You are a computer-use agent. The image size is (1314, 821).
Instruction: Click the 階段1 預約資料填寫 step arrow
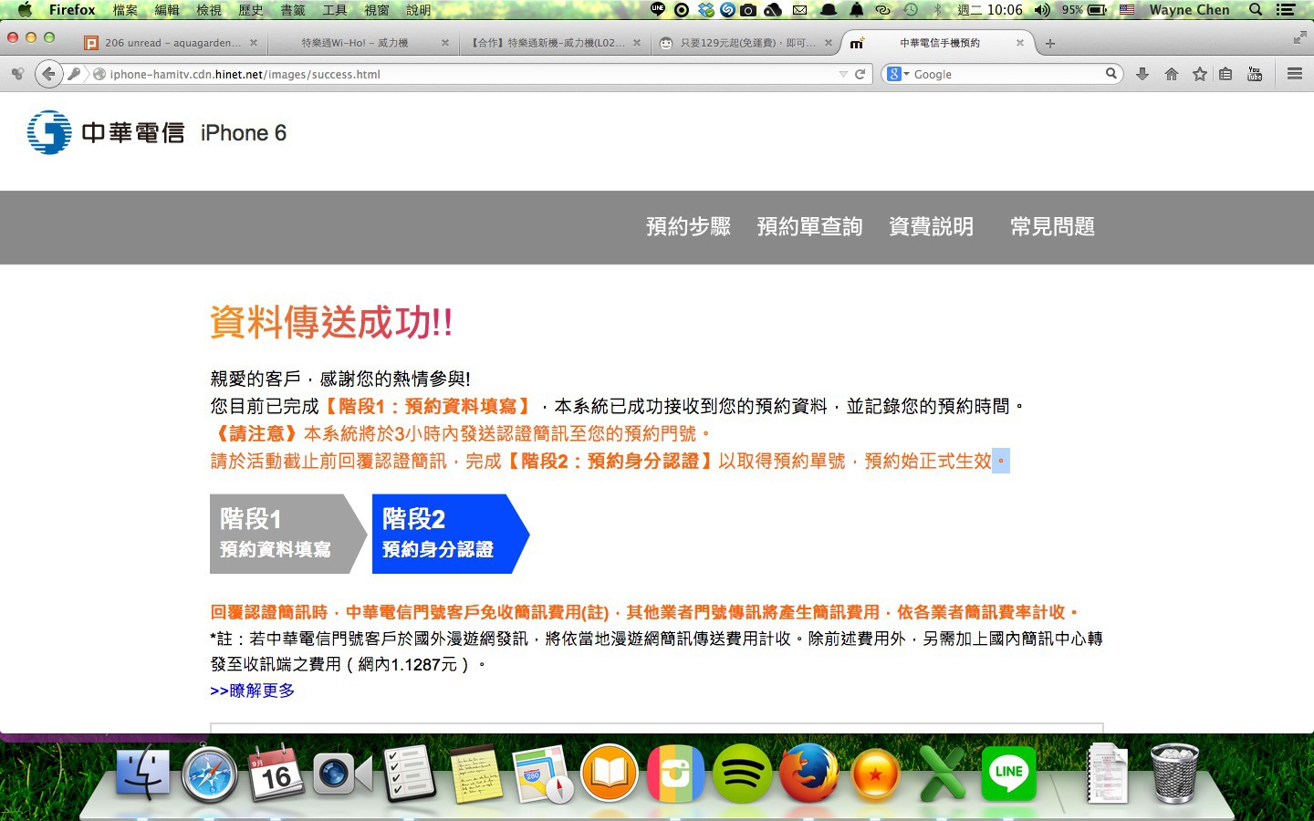pyautogui.click(x=287, y=534)
